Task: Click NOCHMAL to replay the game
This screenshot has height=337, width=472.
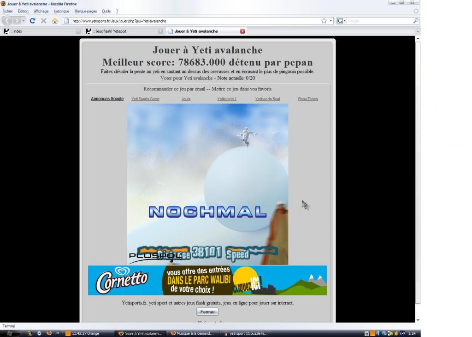Action: tap(208, 211)
